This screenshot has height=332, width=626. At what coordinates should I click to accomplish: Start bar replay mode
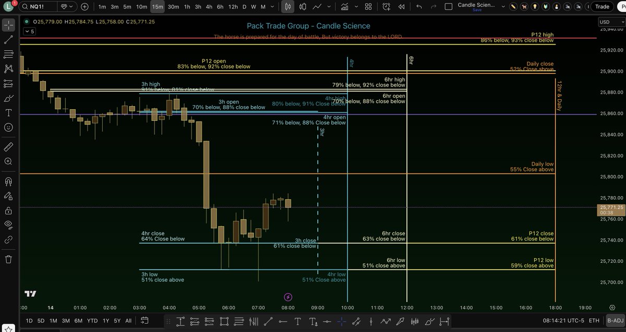point(401,7)
